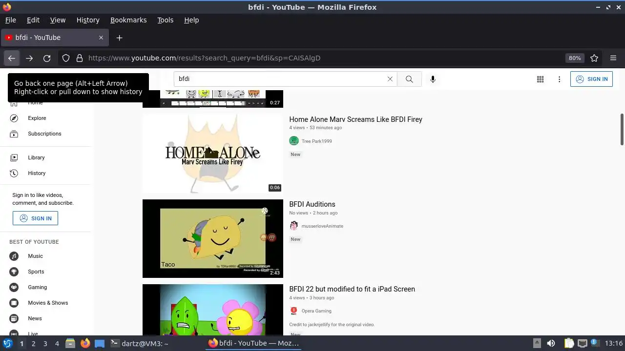
Task: Open the Tools menu
Action: coord(166,20)
